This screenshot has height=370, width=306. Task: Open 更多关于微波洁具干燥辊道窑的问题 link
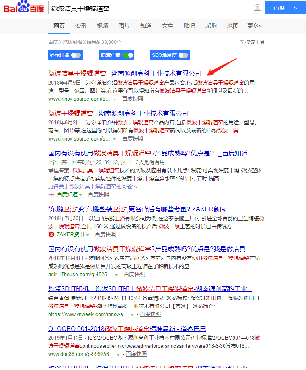pos(93,186)
